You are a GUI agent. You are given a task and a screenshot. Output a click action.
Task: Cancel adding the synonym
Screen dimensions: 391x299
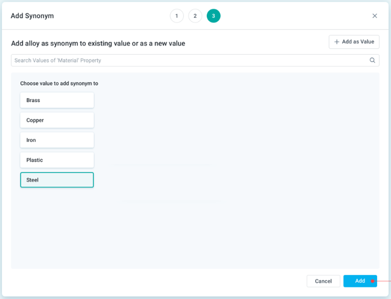click(x=323, y=281)
